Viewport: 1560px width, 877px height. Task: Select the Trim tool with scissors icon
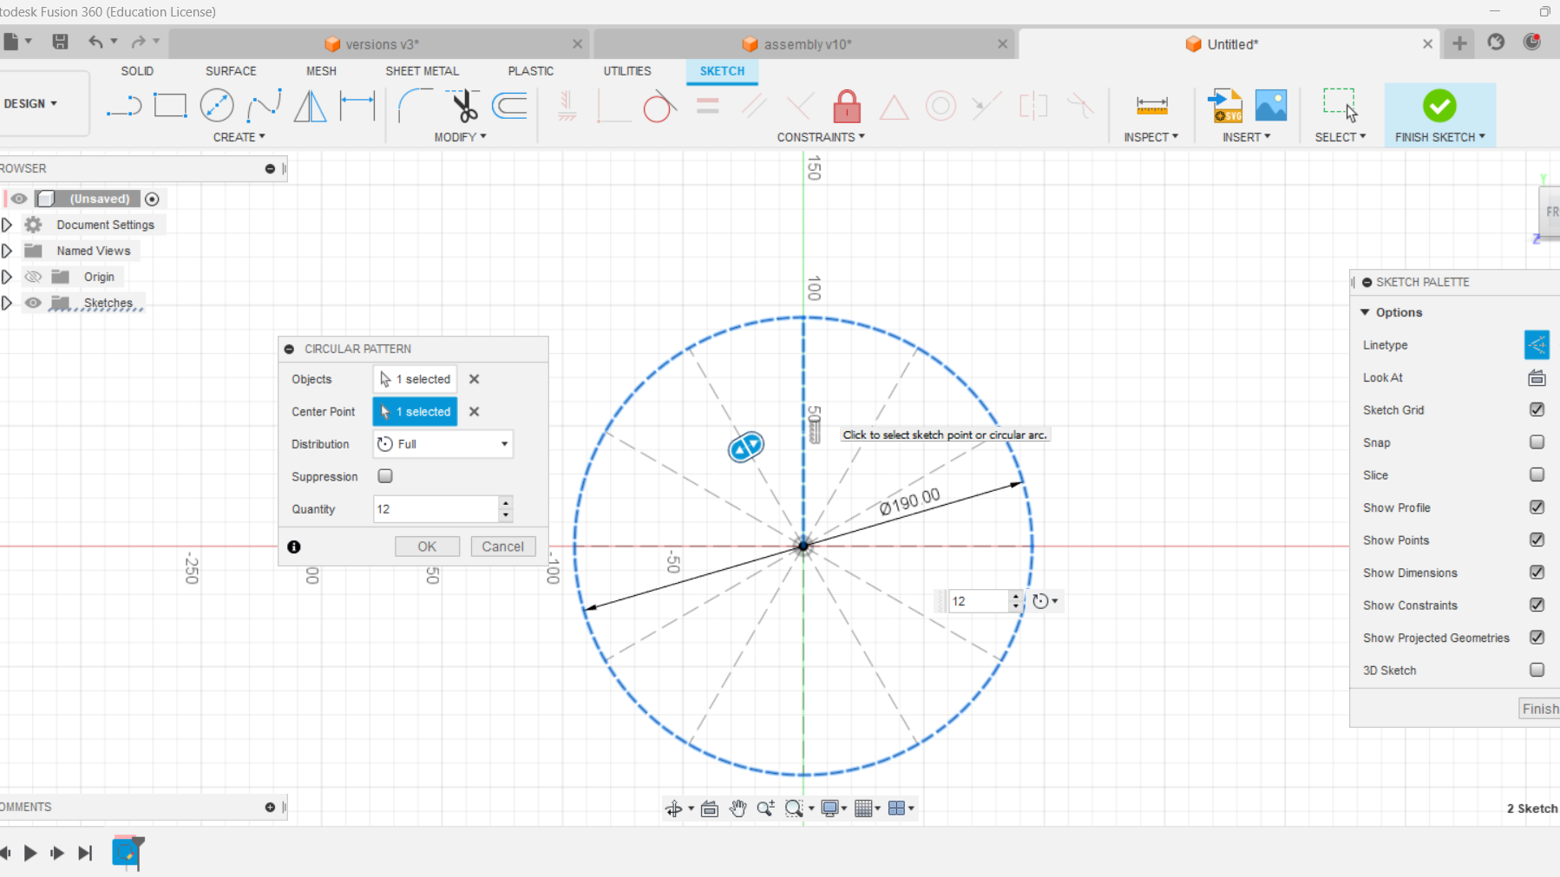click(x=463, y=106)
